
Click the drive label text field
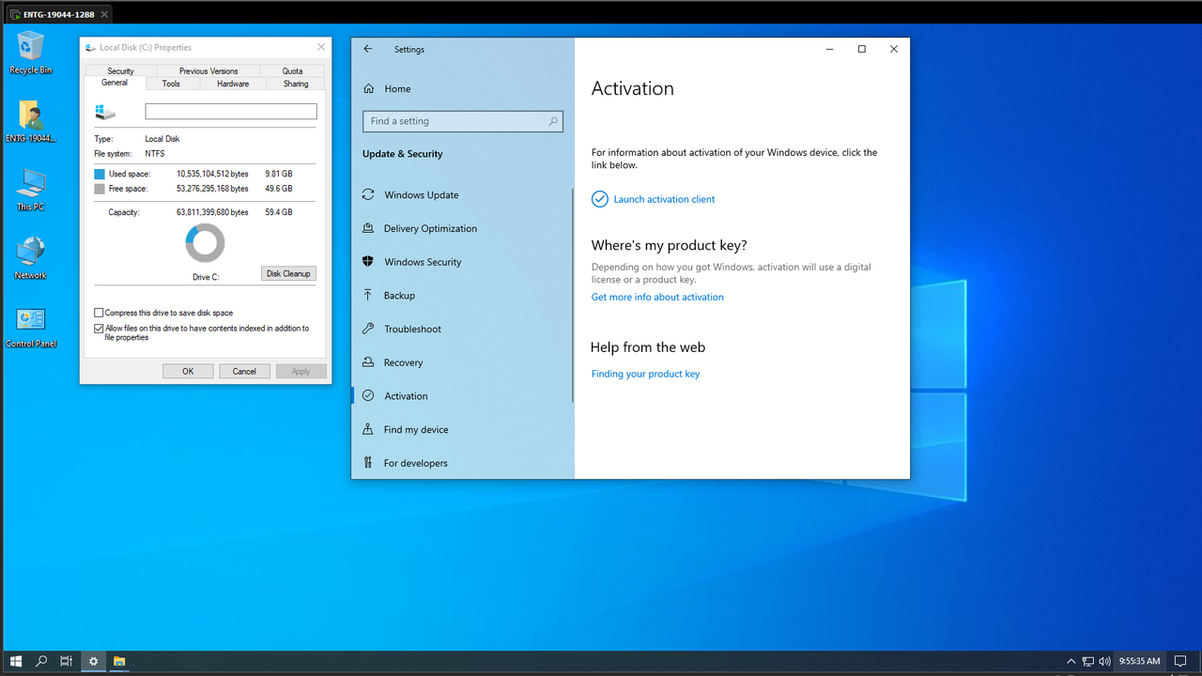pos(231,111)
